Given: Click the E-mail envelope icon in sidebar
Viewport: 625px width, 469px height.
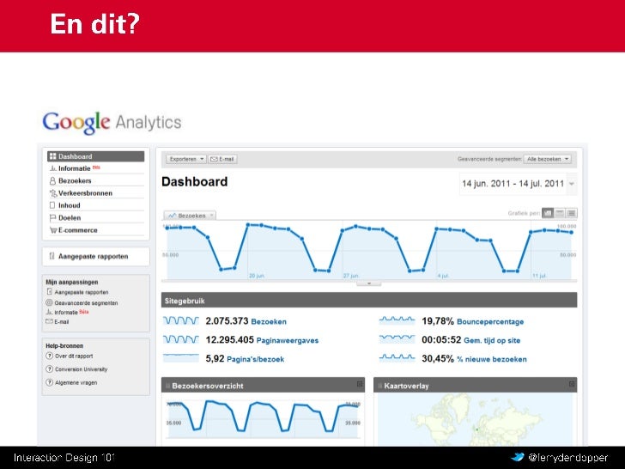Looking at the screenshot, I should (x=50, y=321).
